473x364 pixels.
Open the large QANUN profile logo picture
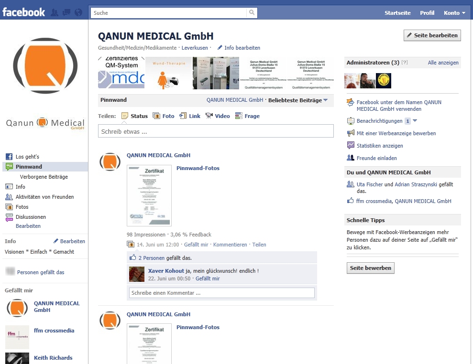tap(45, 65)
